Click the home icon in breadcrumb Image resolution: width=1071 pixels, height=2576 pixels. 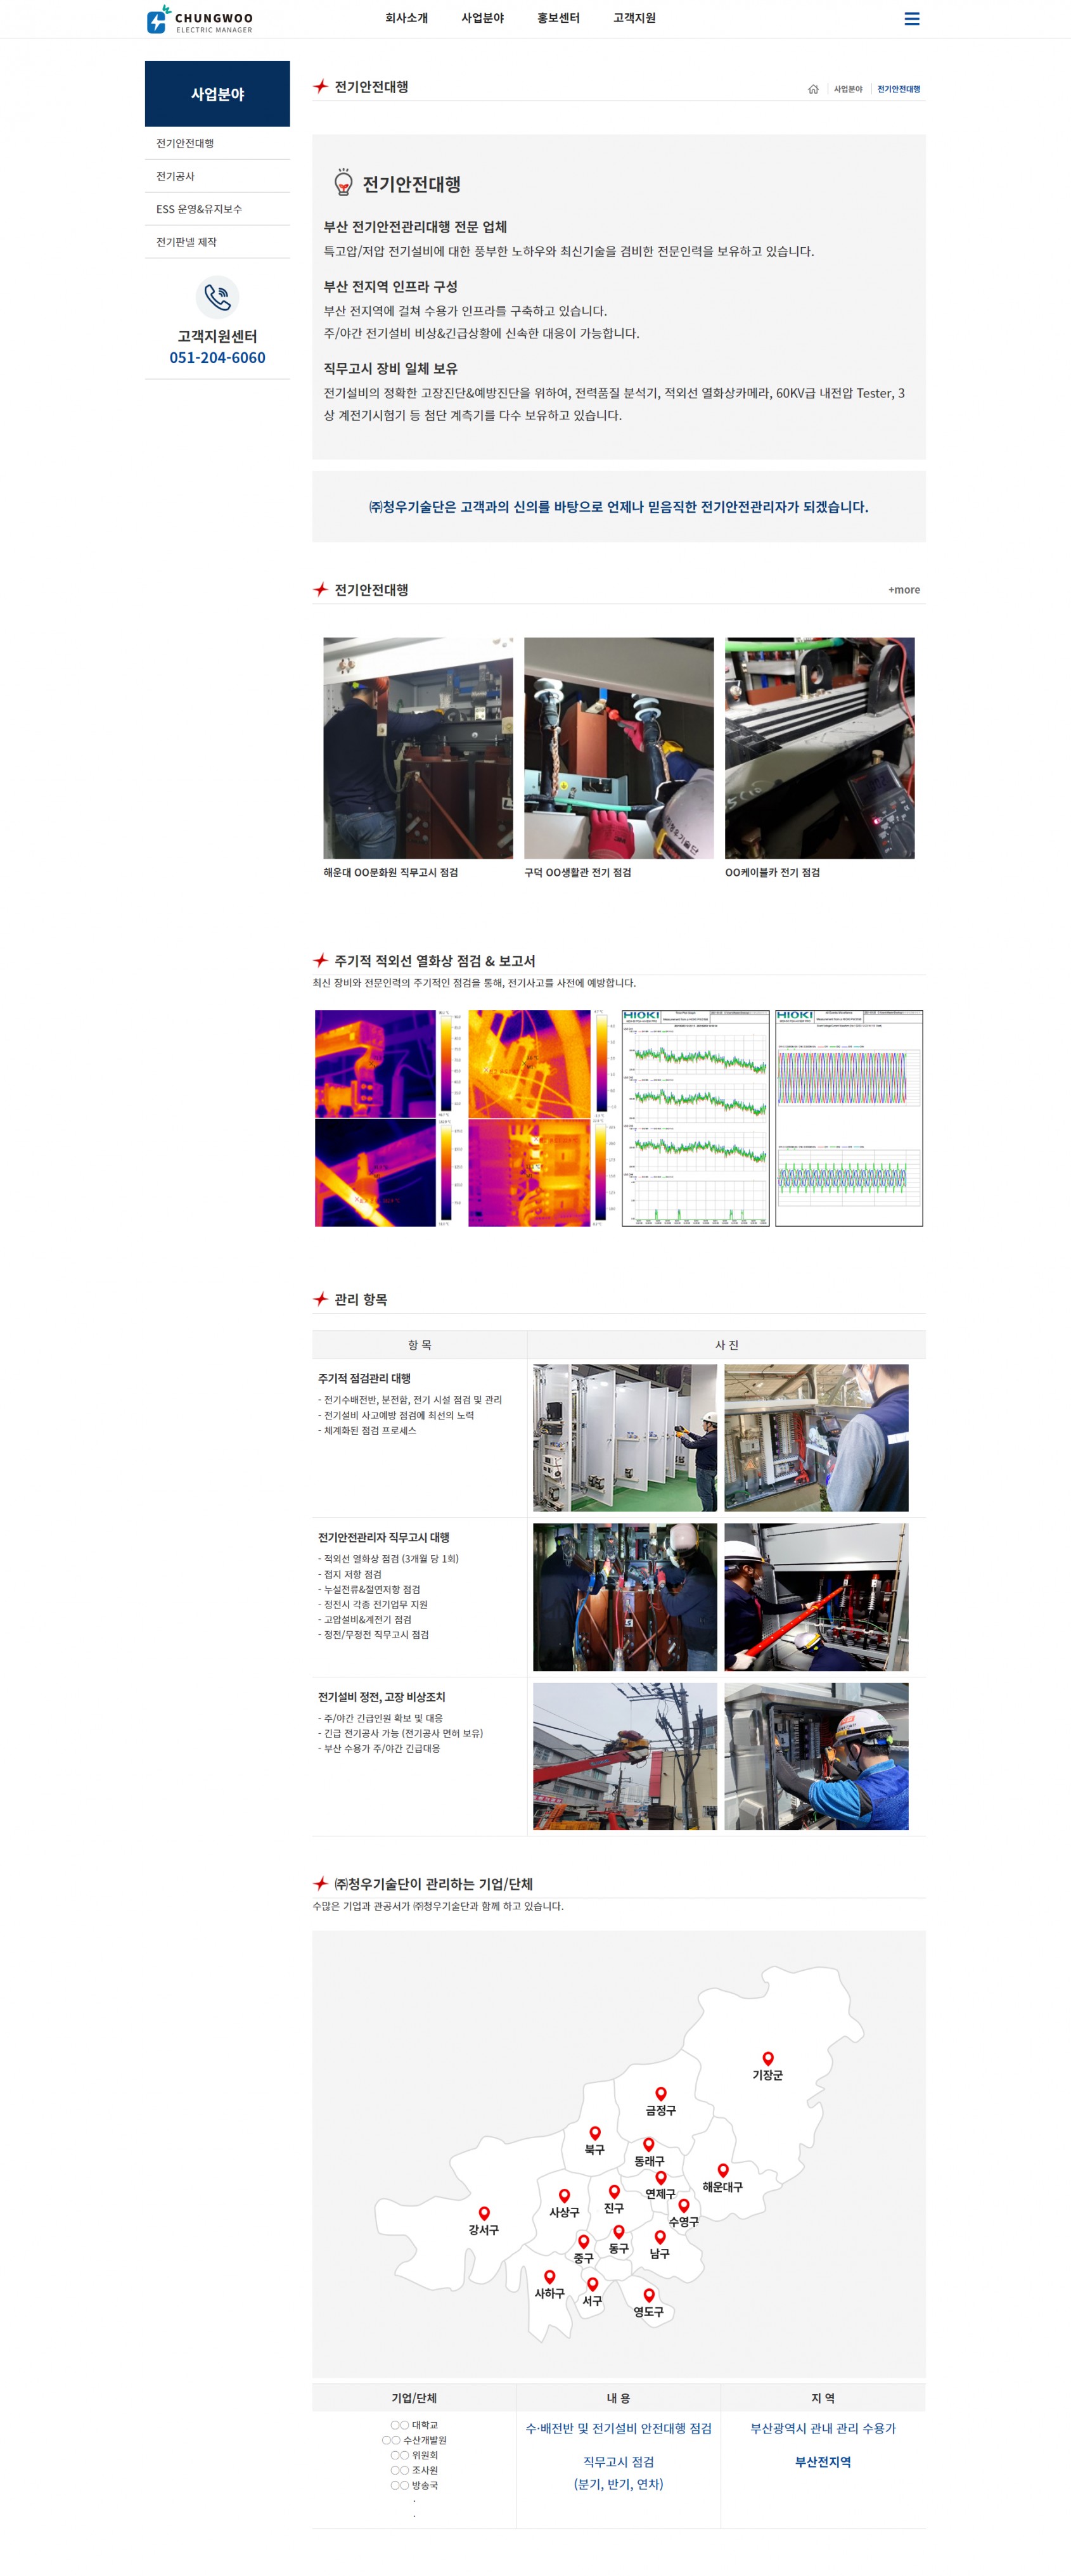pyautogui.click(x=813, y=89)
